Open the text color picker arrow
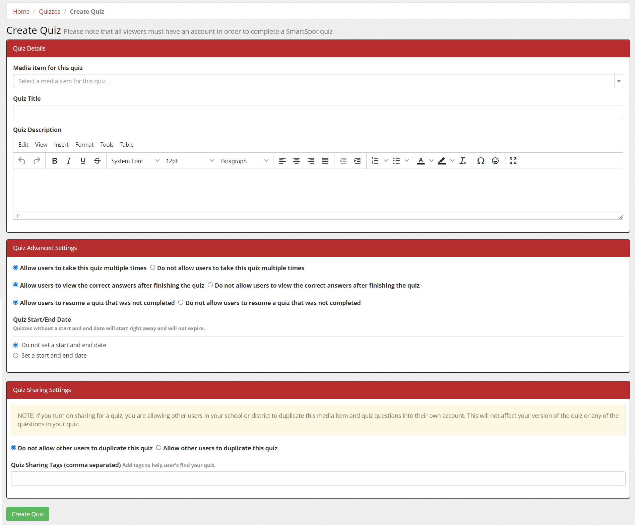 tap(432, 161)
